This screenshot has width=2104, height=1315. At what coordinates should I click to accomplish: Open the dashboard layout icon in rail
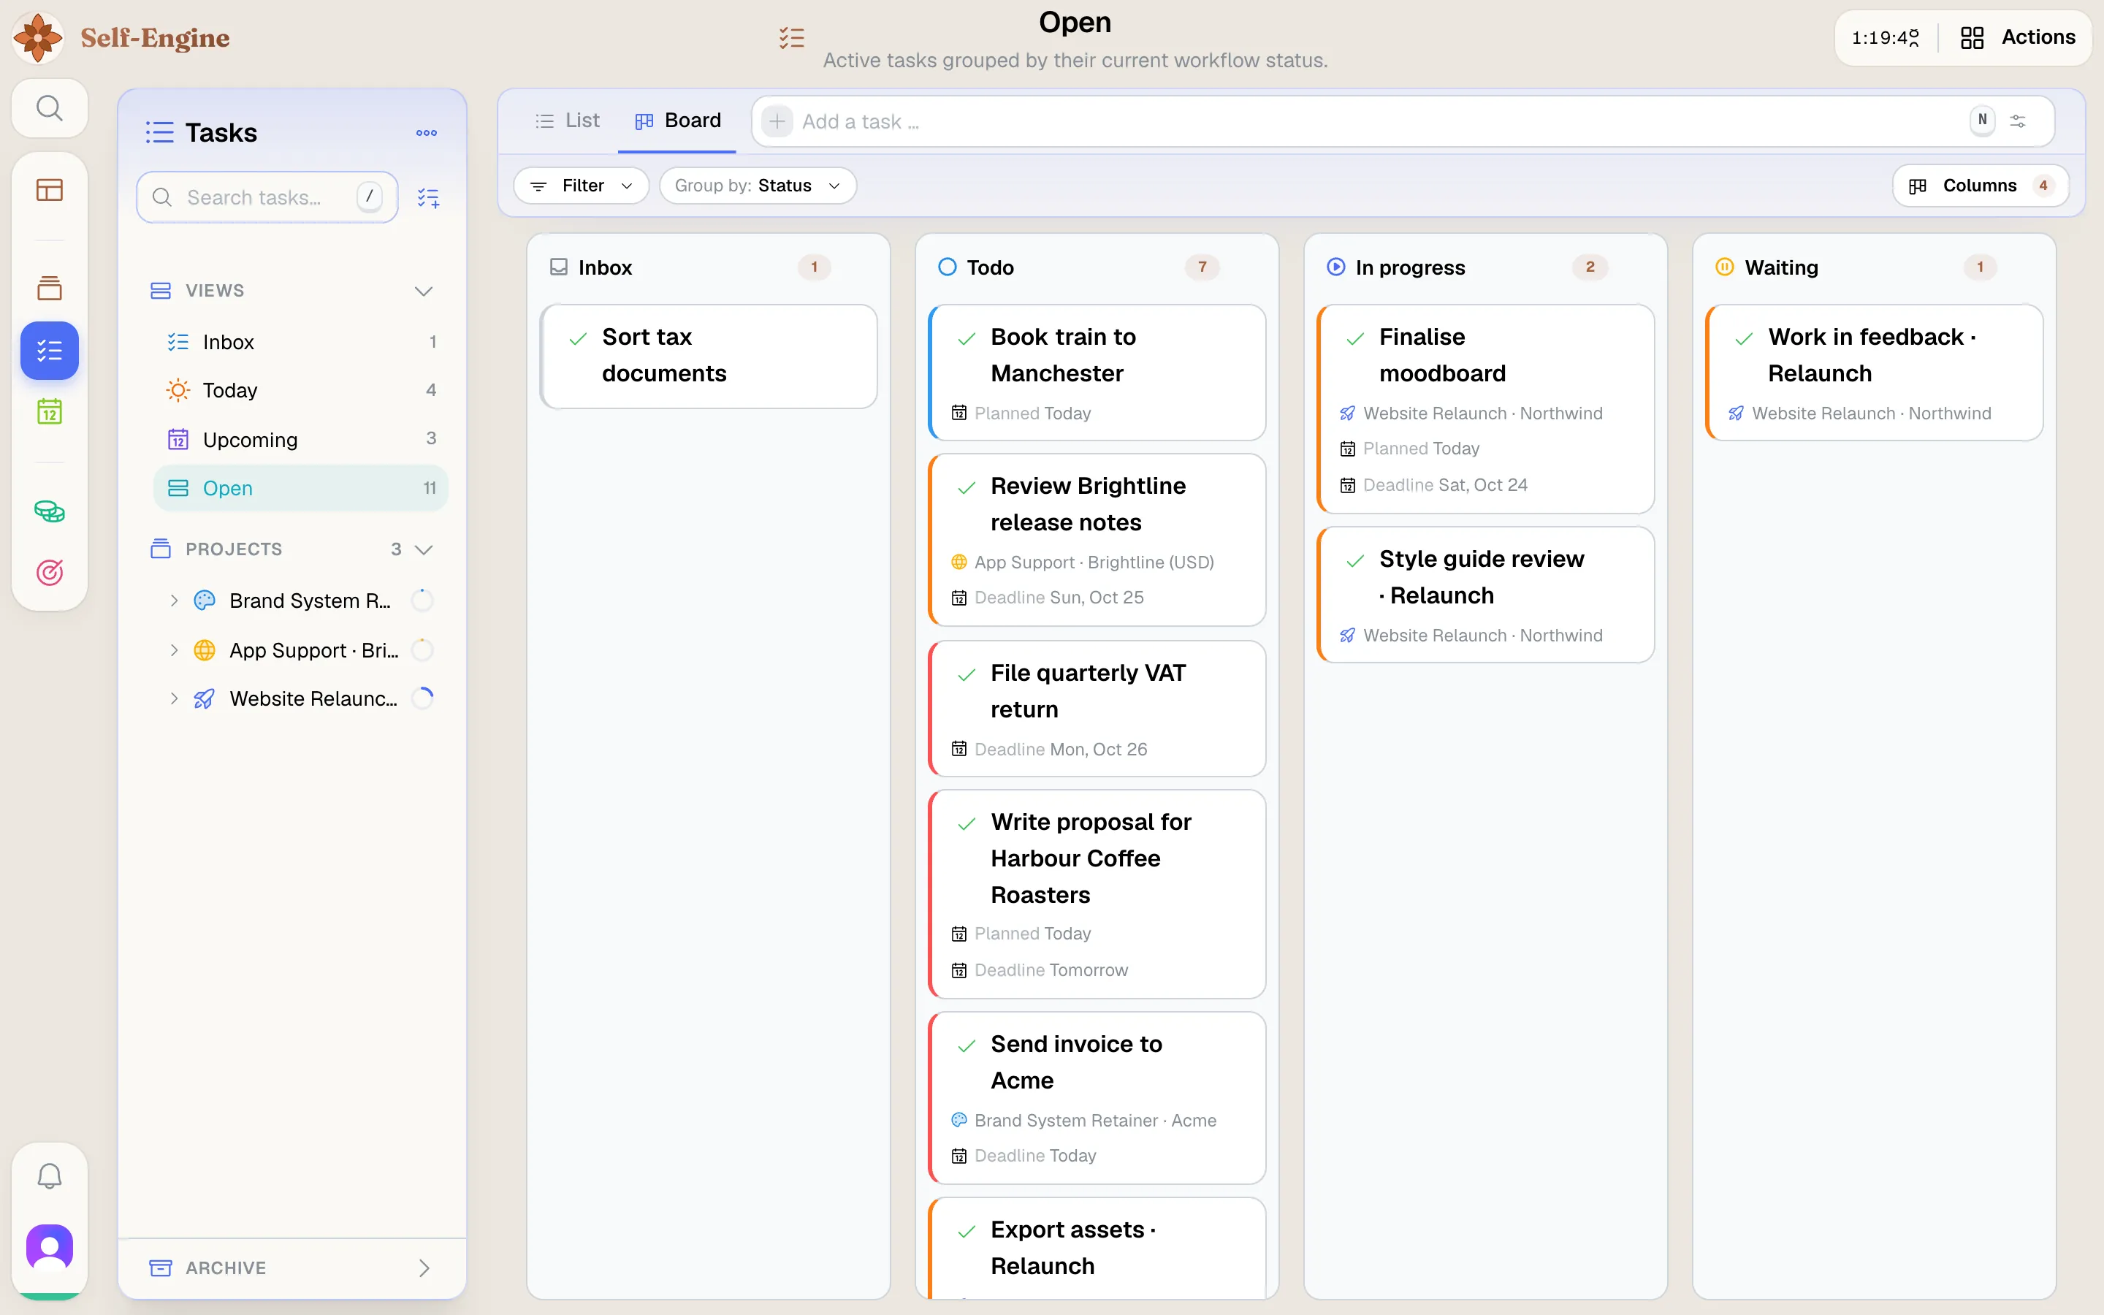tap(50, 190)
